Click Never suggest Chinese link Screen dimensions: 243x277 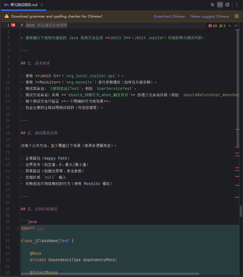click(210, 16)
